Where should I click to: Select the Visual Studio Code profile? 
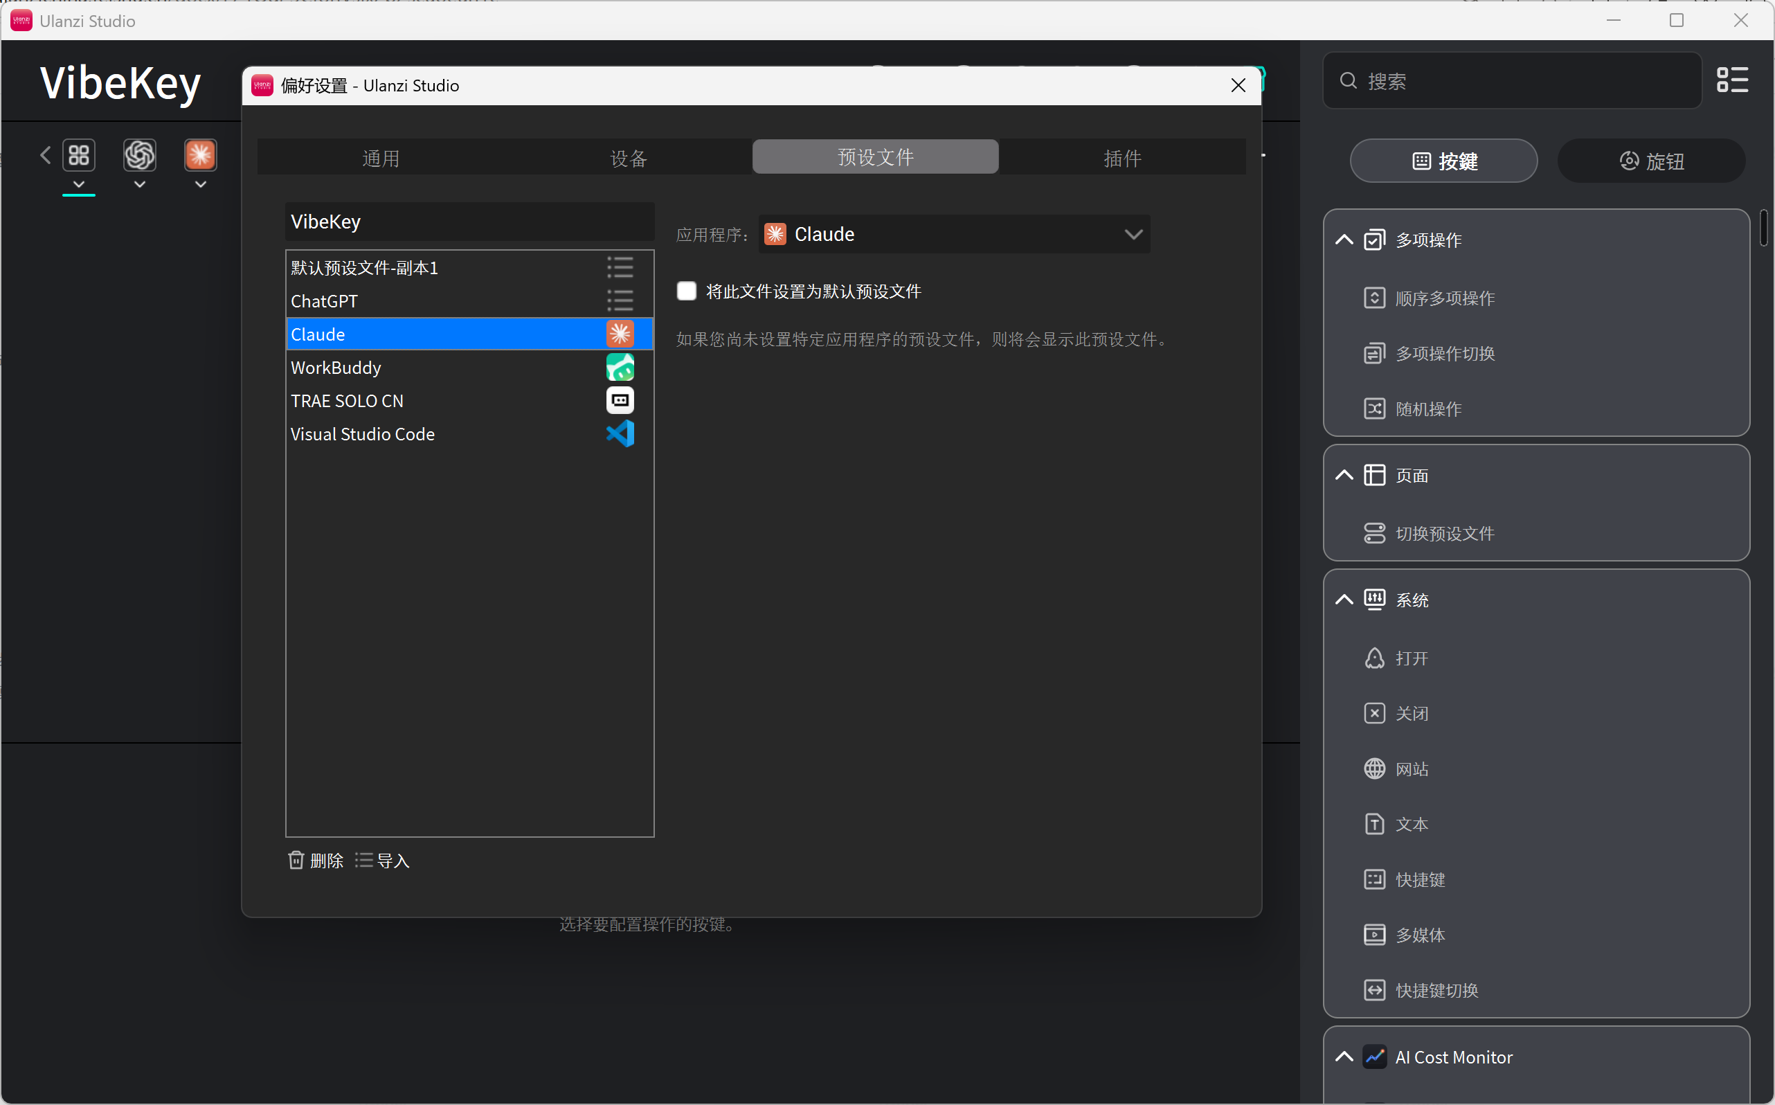[x=470, y=434]
